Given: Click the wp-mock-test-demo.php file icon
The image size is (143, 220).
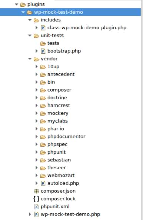Looking at the screenshot, I should [x=36, y=214].
